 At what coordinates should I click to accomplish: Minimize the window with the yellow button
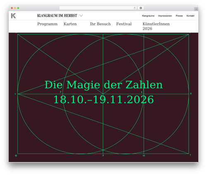(15, 8)
